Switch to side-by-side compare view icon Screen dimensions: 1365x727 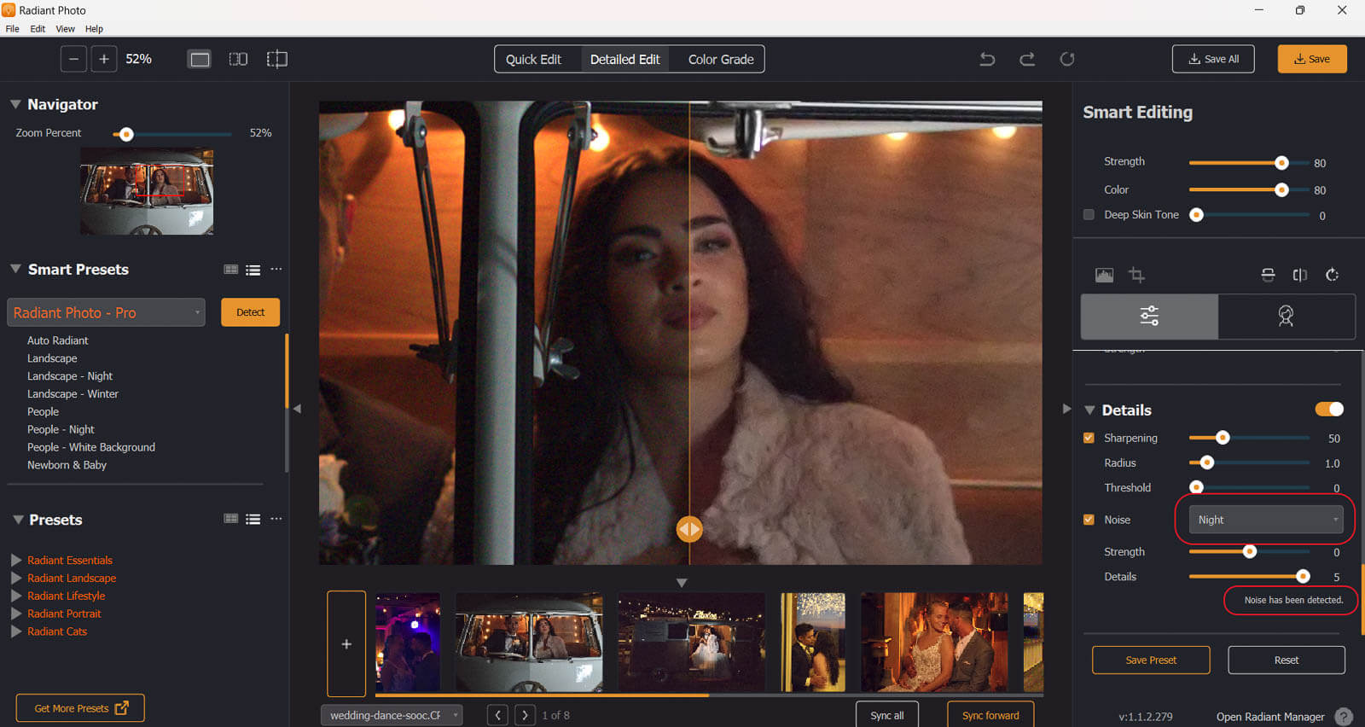(238, 59)
